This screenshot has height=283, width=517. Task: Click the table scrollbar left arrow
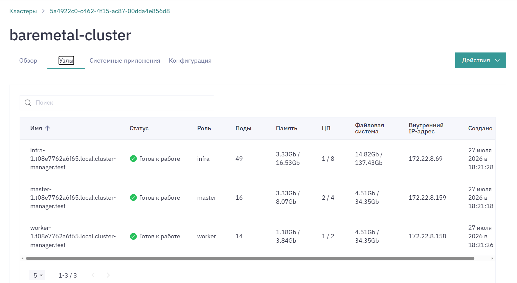pyautogui.click(x=23, y=258)
